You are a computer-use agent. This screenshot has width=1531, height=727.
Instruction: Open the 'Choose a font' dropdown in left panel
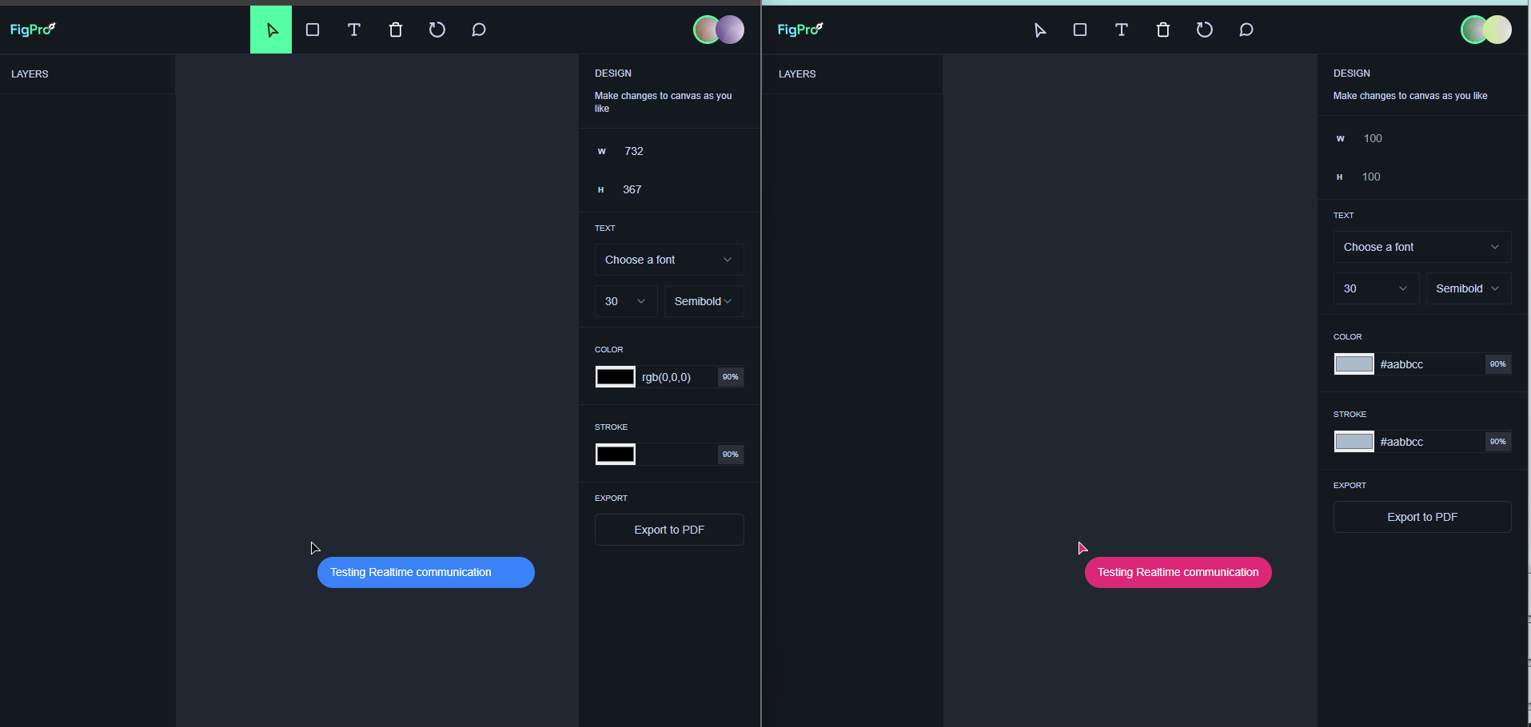669,260
